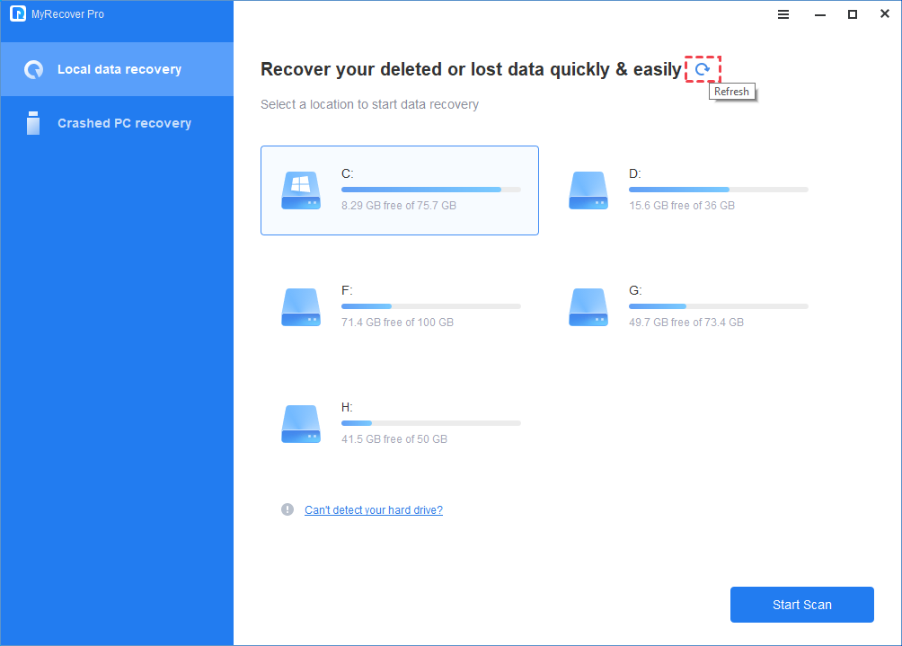Click the Refresh icon to rescan drives
The width and height of the screenshot is (902, 646).
tap(703, 68)
